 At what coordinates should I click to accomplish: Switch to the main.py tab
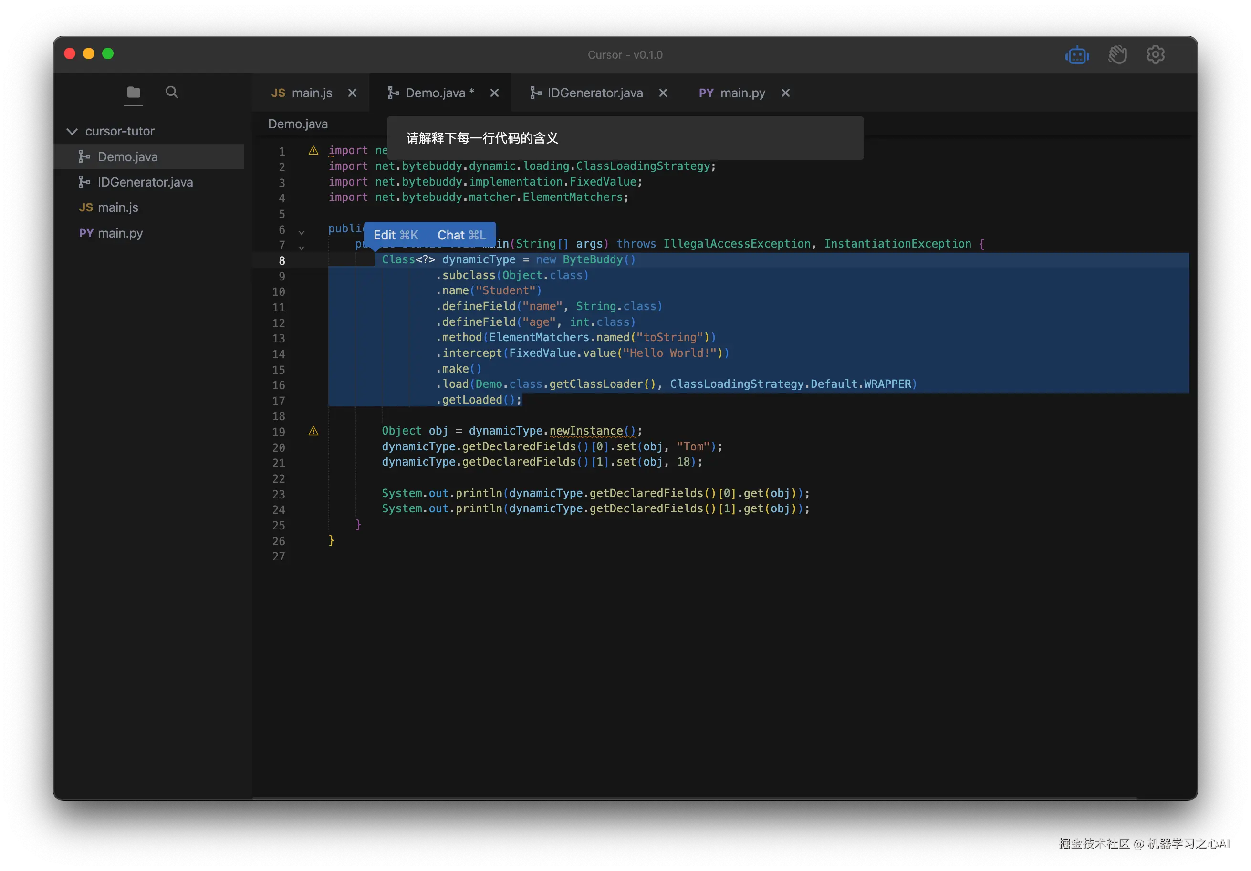click(x=741, y=93)
